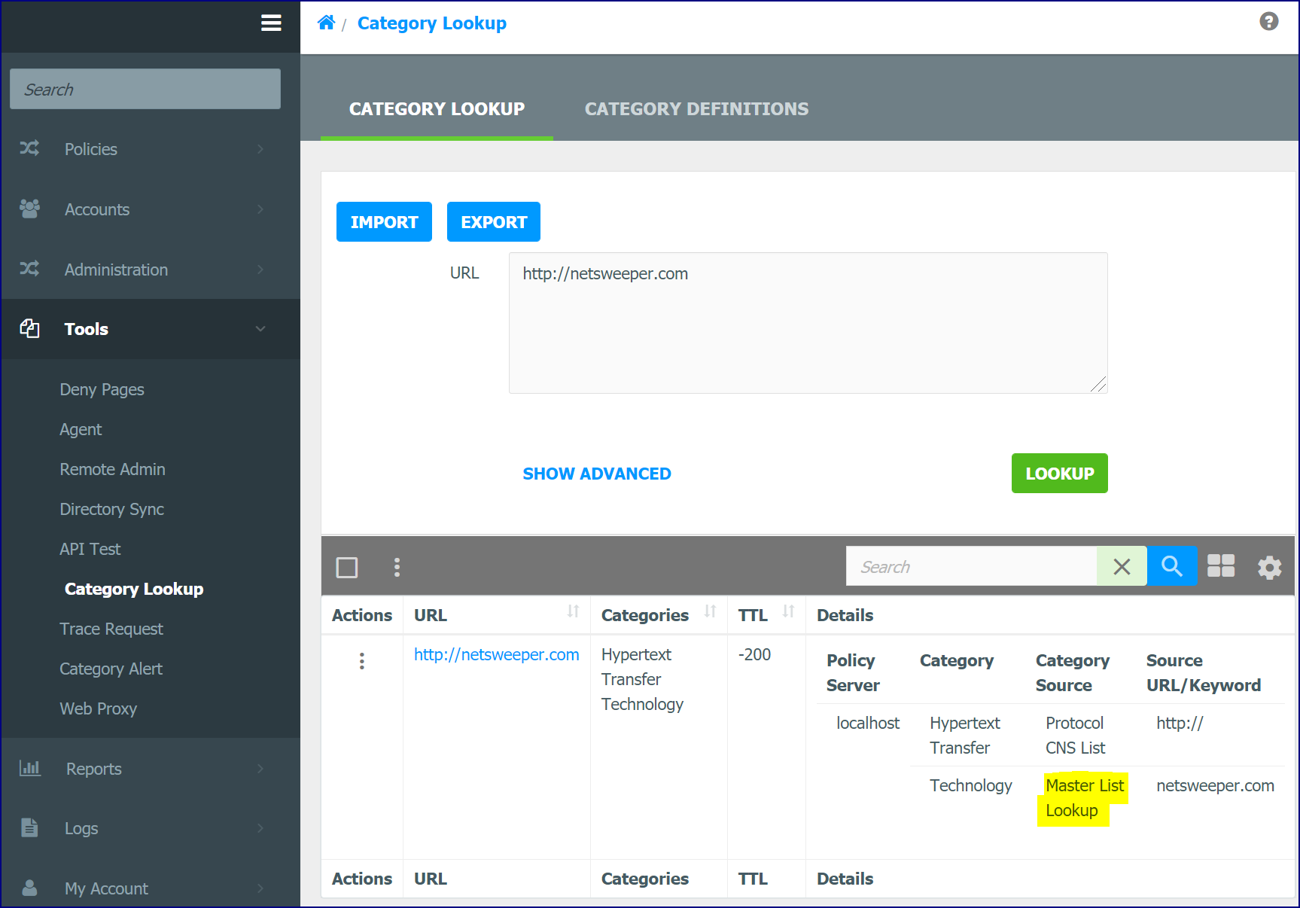Collapse the Tools menu chevron

(260, 329)
